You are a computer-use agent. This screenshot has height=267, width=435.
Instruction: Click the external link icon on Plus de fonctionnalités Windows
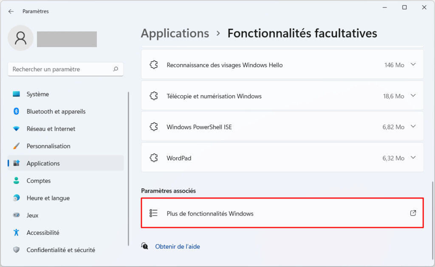413,213
